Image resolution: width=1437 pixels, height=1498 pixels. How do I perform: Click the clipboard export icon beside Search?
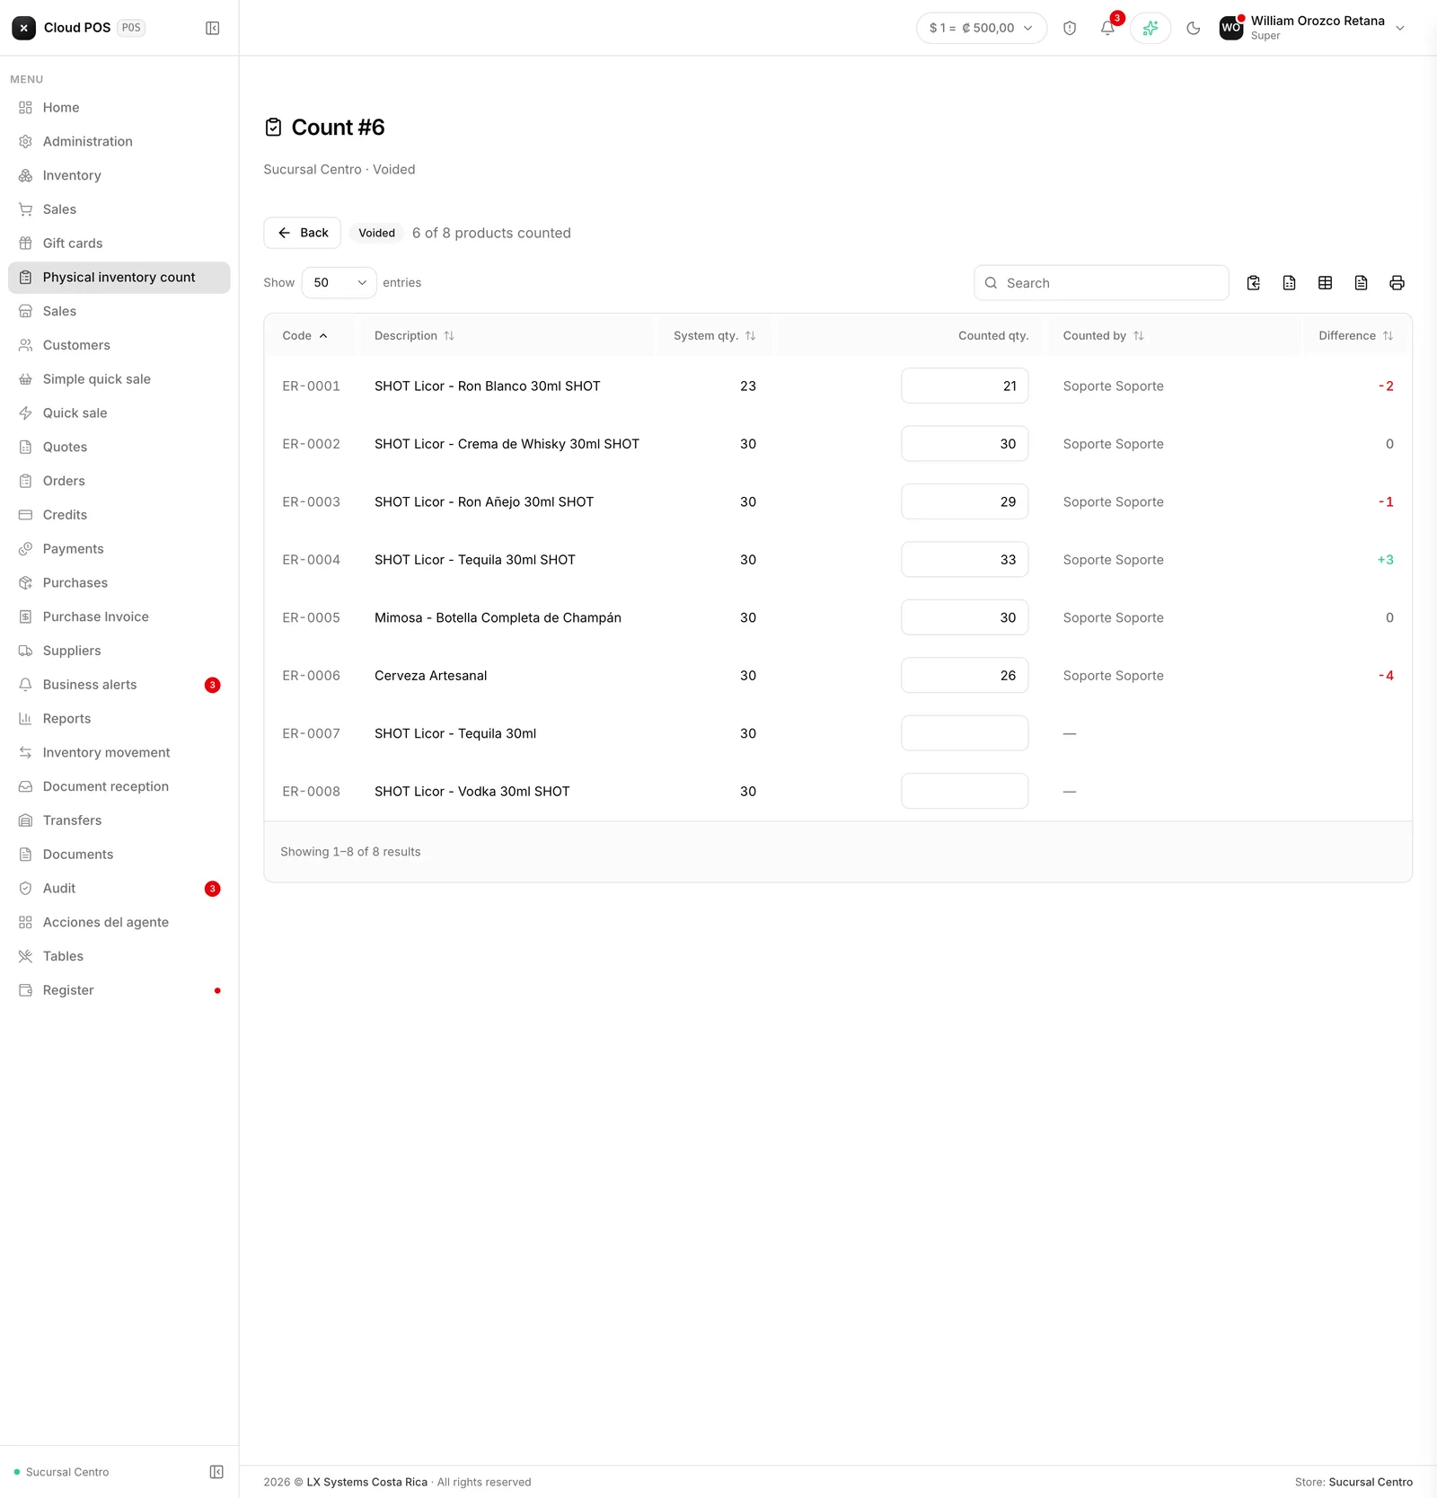(1254, 283)
